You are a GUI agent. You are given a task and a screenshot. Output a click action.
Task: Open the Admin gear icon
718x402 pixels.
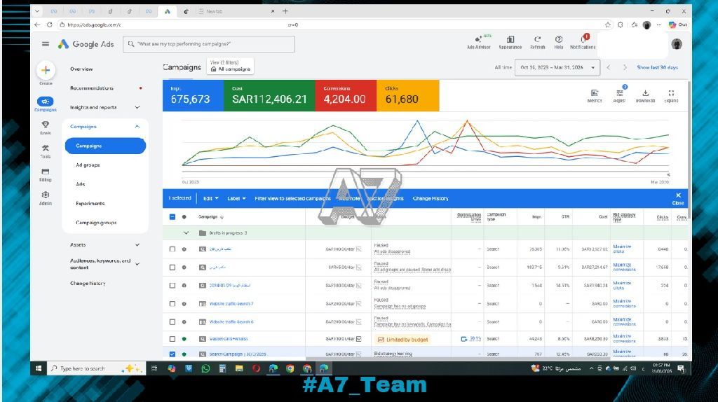tap(46, 195)
